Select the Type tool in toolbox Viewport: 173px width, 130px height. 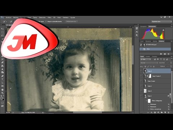[x=2, y=79]
